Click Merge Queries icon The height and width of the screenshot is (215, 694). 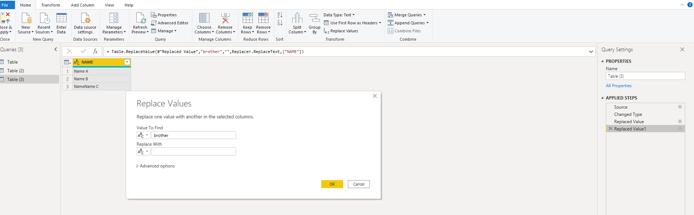click(390, 15)
